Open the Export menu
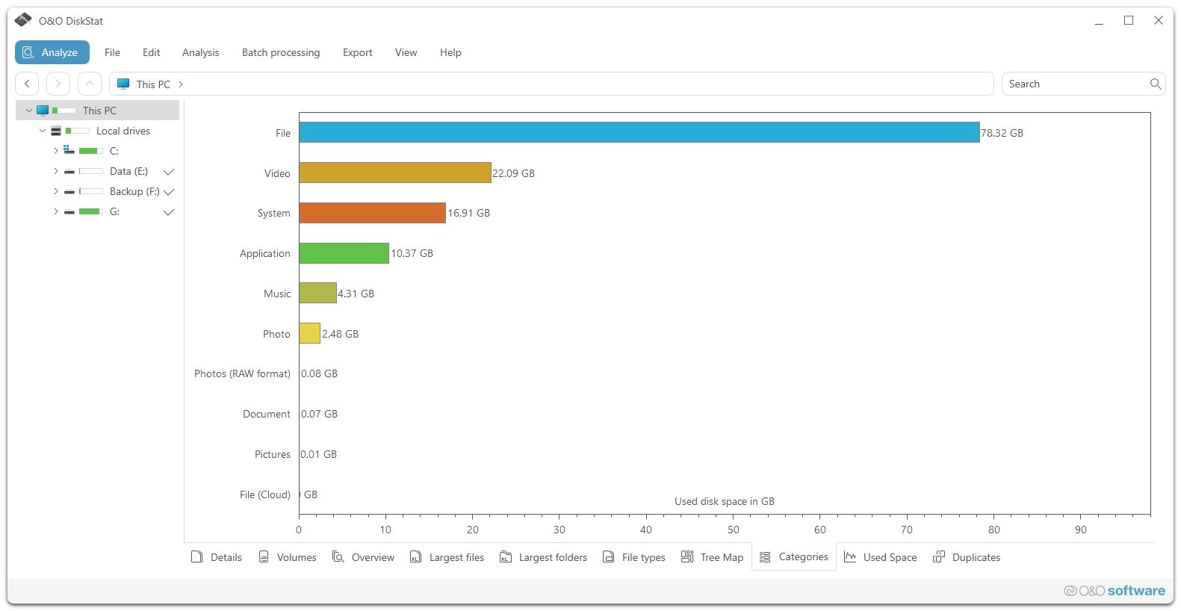 (358, 52)
